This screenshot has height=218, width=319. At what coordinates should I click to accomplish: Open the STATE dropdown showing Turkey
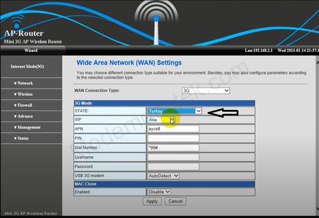175,111
